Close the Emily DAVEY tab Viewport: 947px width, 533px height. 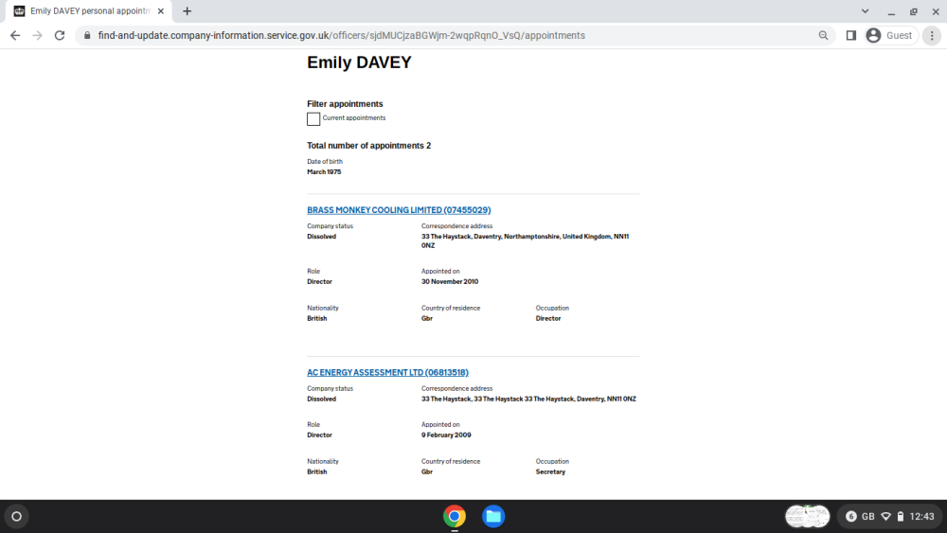pyautogui.click(x=161, y=10)
